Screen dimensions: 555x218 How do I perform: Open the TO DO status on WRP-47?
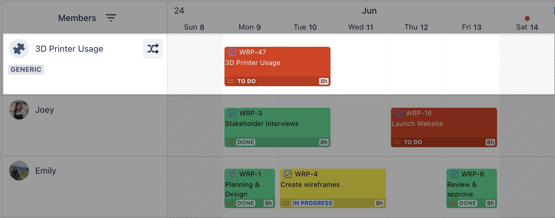coord(246,81)
